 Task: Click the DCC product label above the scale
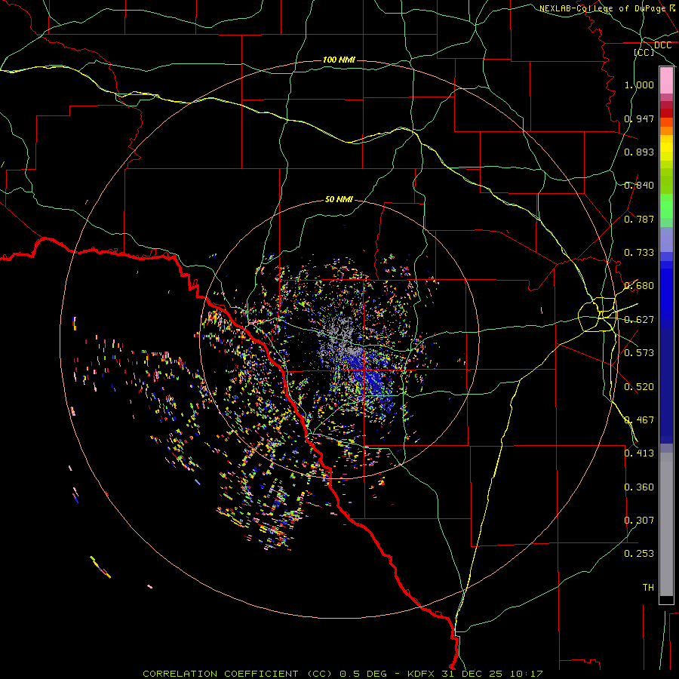(x=662, y=45)
